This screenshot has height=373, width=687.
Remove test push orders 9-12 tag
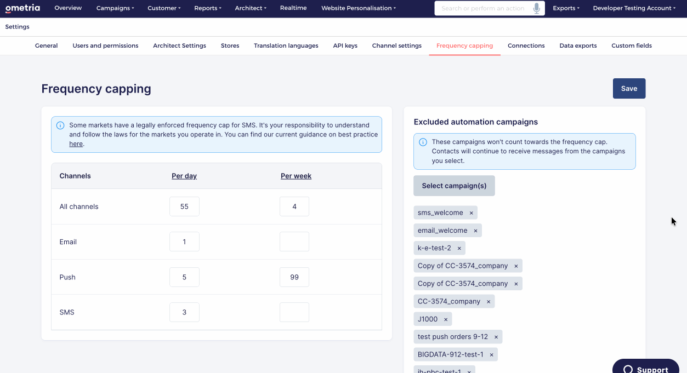[x=496, y=337]
